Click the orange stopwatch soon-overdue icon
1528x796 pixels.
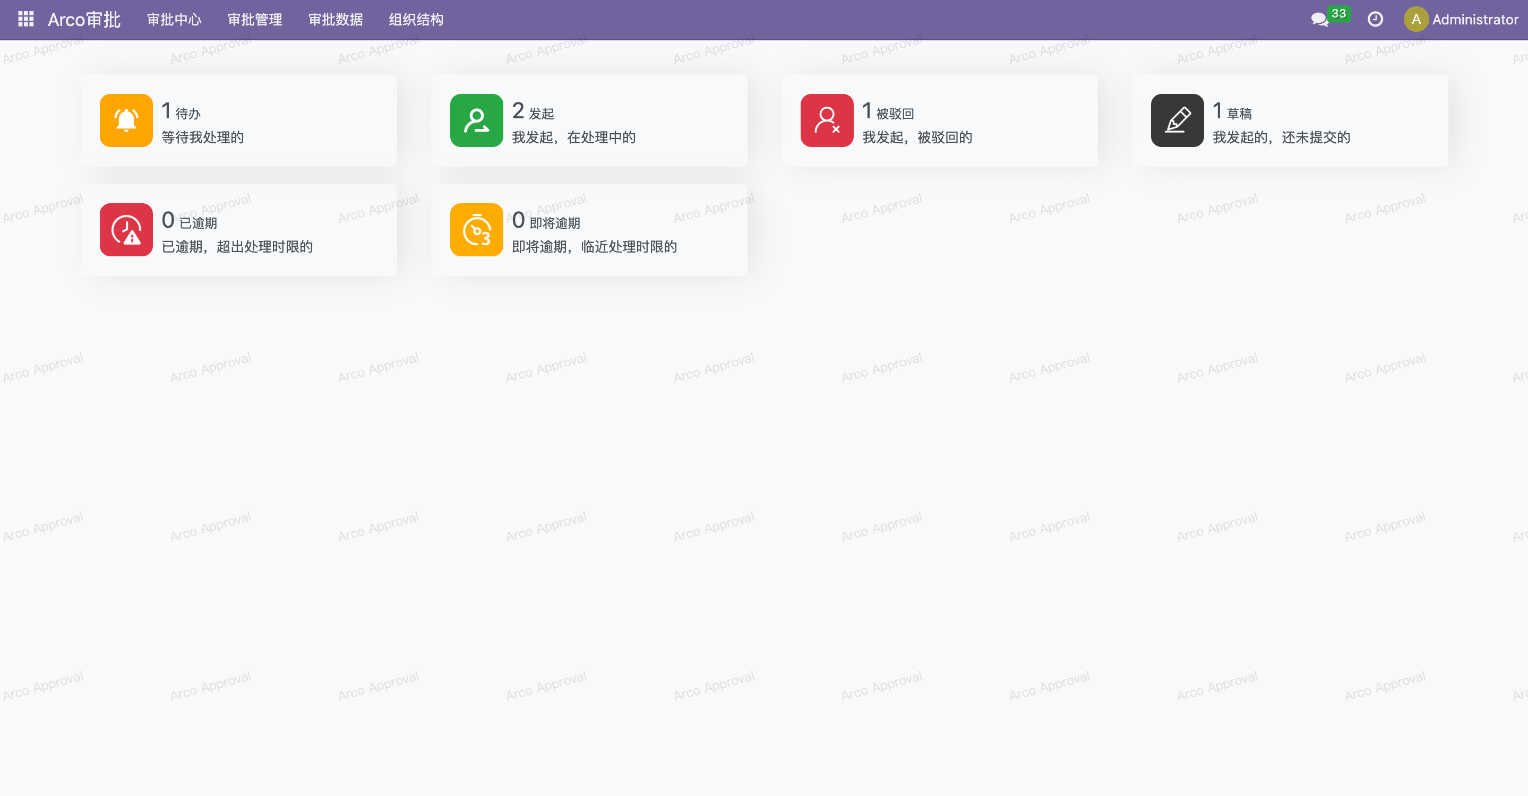pos(476,230)
